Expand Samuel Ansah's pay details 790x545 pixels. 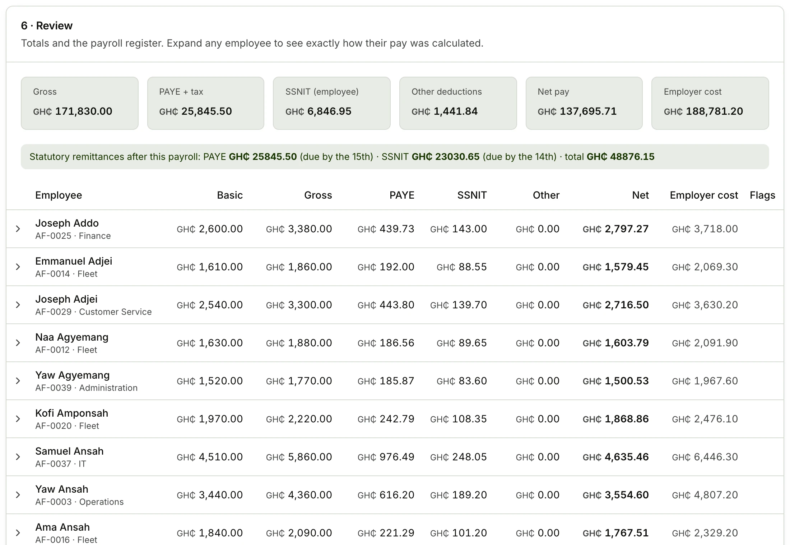coord(18,457)
